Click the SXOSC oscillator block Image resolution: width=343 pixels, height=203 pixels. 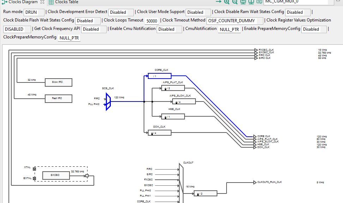pyautogui.click(x=56, y=176)
